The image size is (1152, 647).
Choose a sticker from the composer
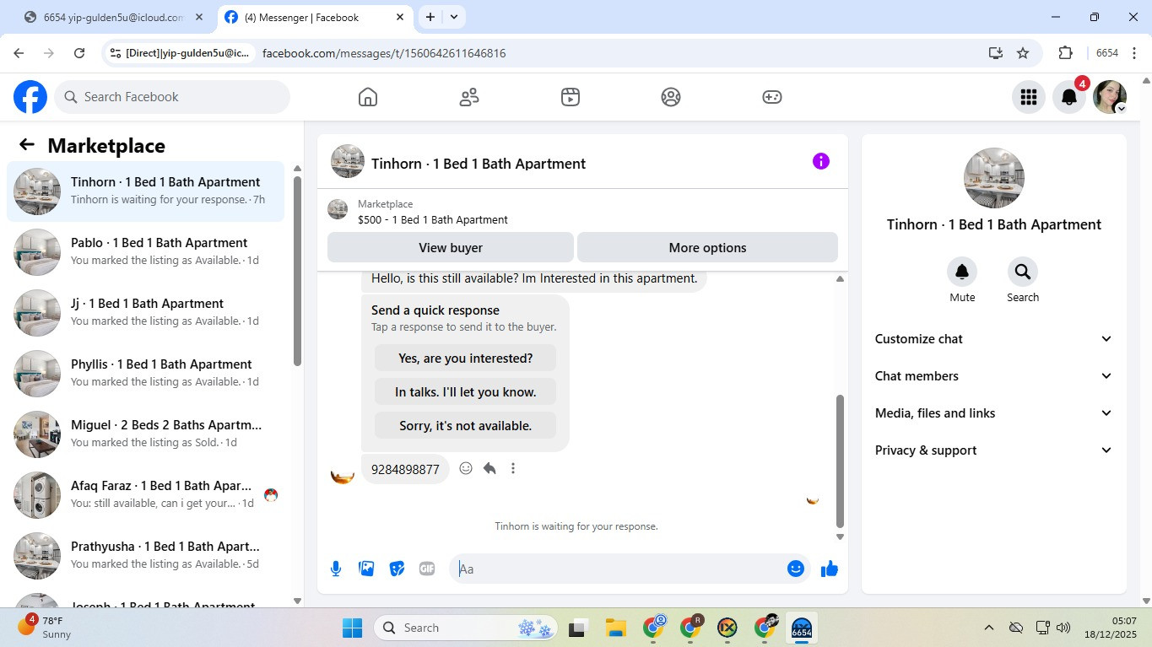pos(397,569)
